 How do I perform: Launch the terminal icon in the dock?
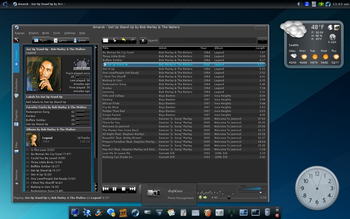256,212
